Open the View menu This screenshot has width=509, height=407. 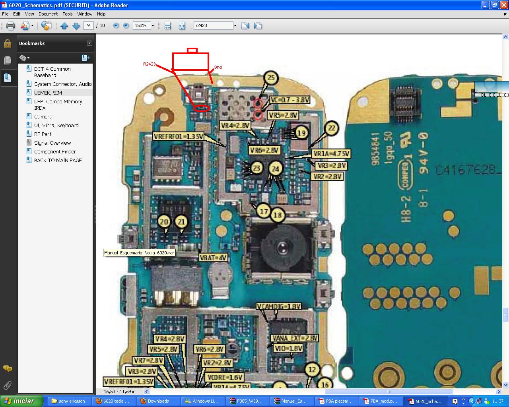pos(29,14)
